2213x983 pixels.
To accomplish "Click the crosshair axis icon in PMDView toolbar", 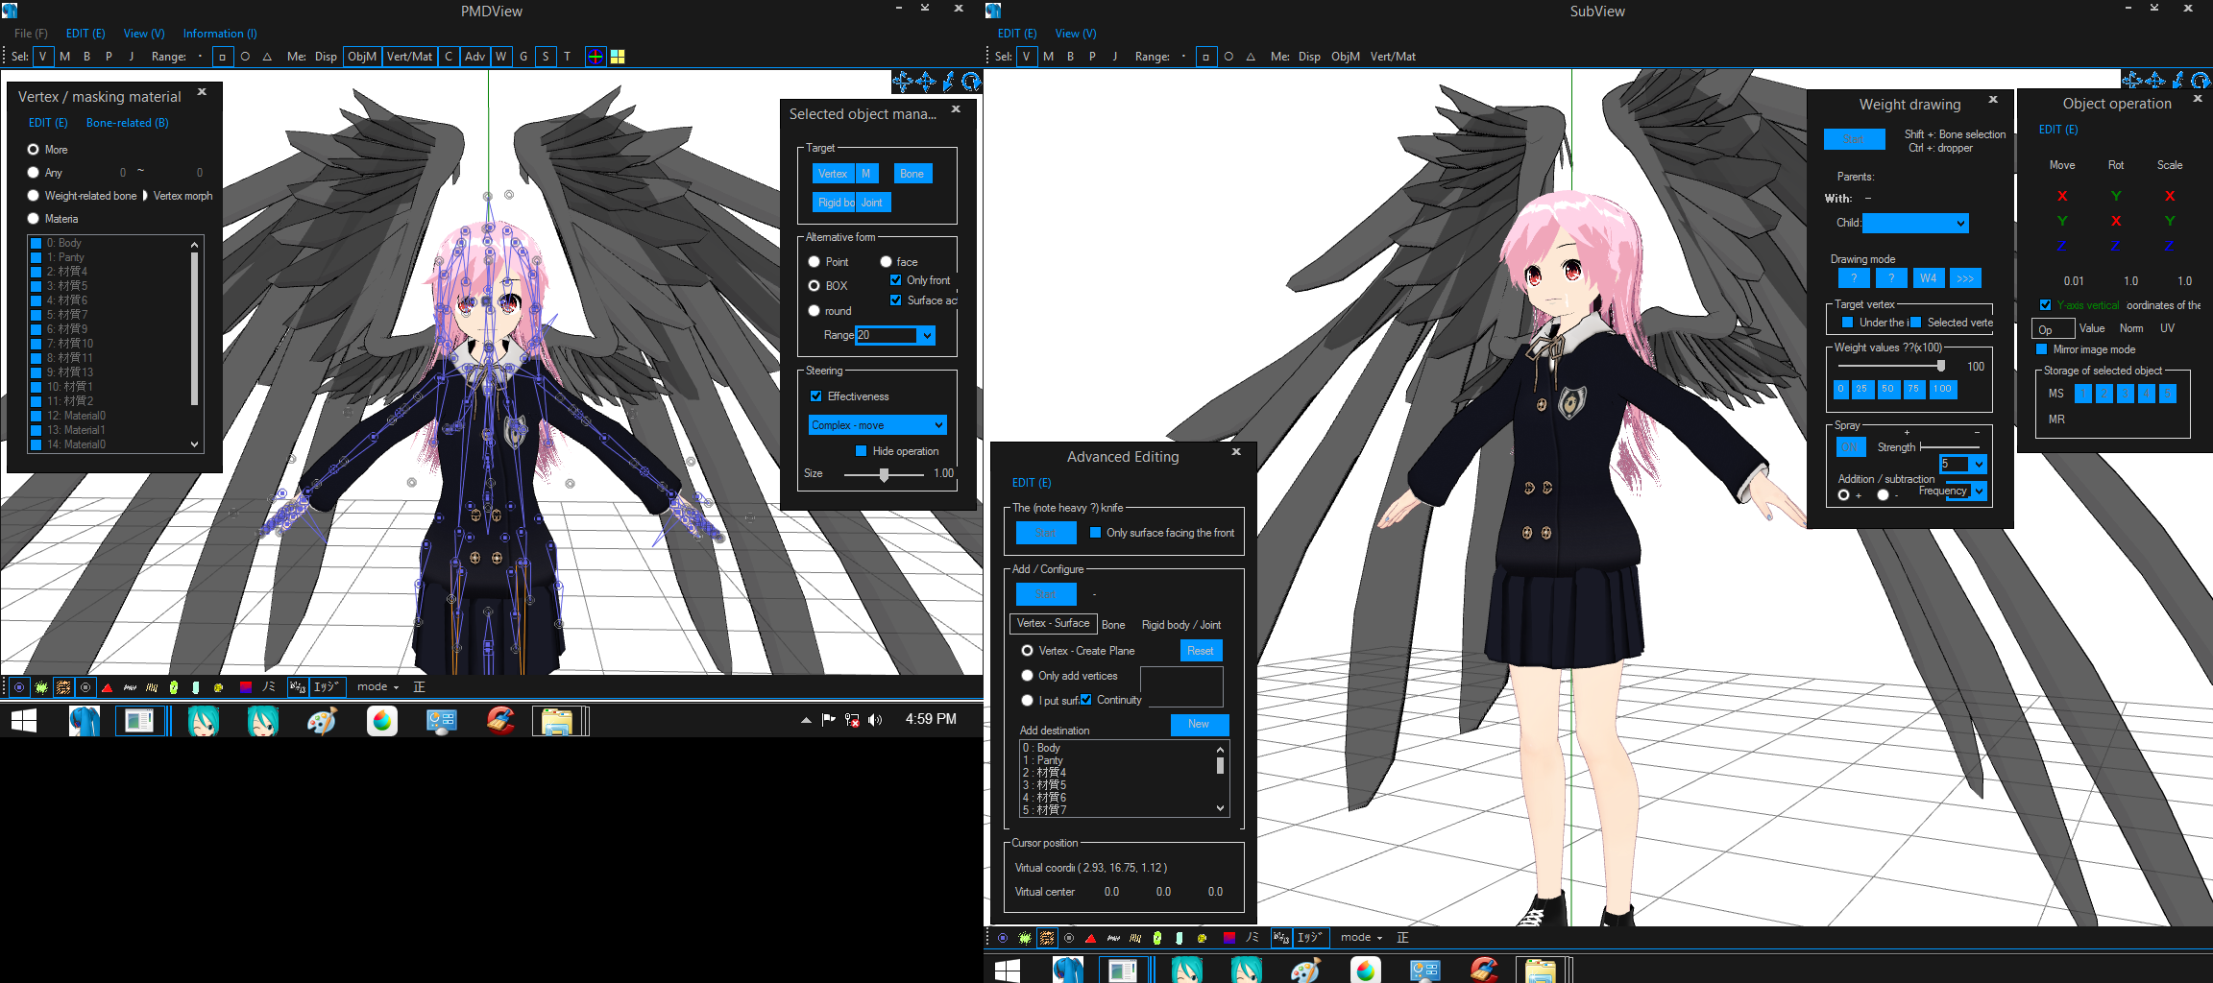I will coord(596,57).
